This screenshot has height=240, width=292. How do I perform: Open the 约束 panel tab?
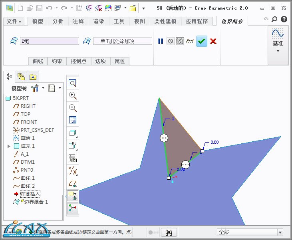[x=57, y=61]
